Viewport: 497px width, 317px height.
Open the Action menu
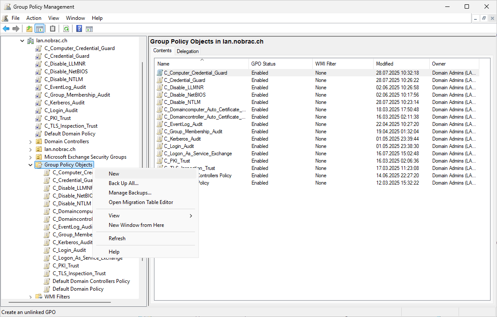34,18
